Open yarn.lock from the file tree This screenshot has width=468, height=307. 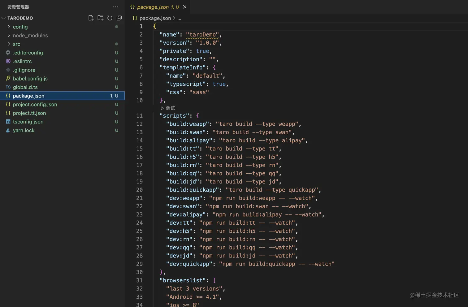62,130
